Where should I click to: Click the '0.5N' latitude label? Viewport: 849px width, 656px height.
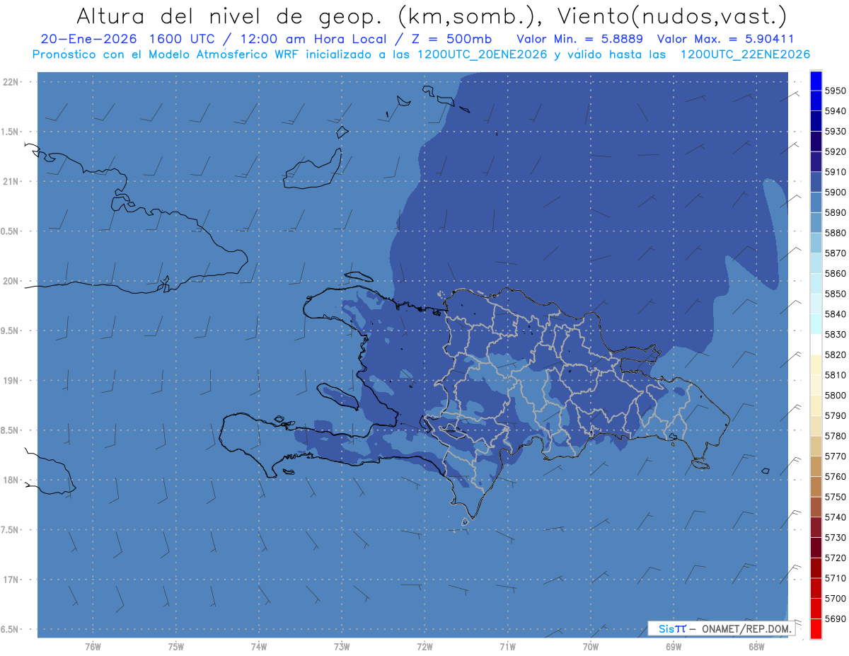8,231
